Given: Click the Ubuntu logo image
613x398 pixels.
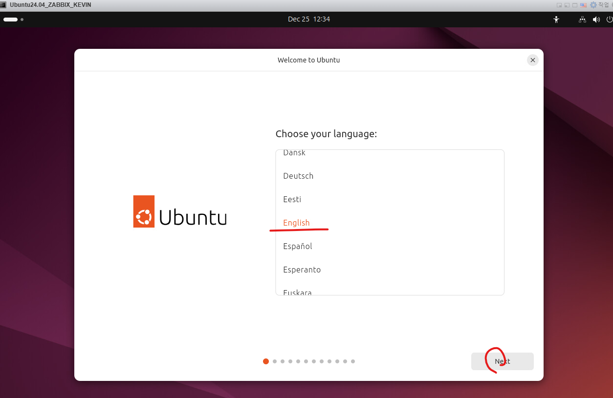Looking at the screenshot, I should pyautogui.click(x=180, y=211).
